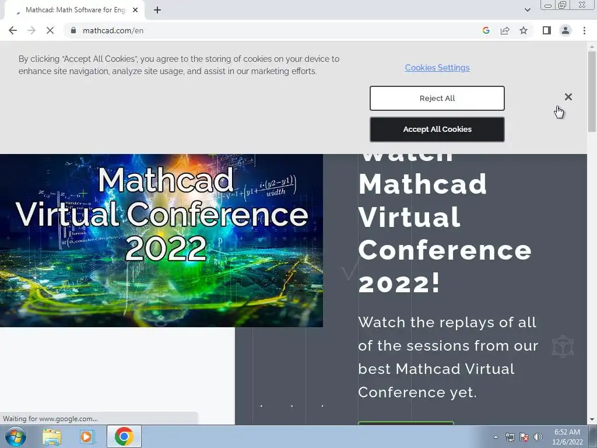Open the Mathcad Virtual Conference 2022 image
This screenshot has width=597, height=448.
coord(161,240)
